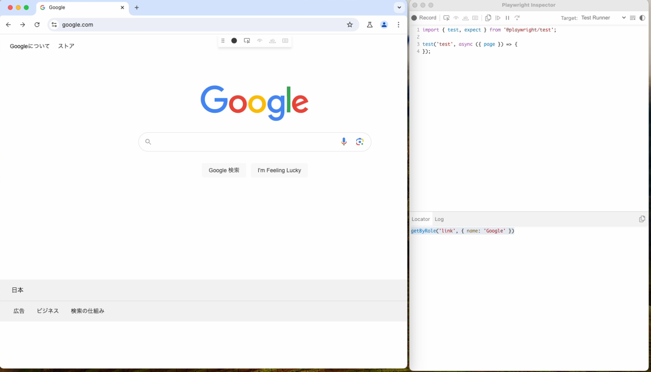The height and width of the screenshot is (372, 651).
Task: Click the drag handle on overlay recorder toolbar
Action: click(223, 40)
